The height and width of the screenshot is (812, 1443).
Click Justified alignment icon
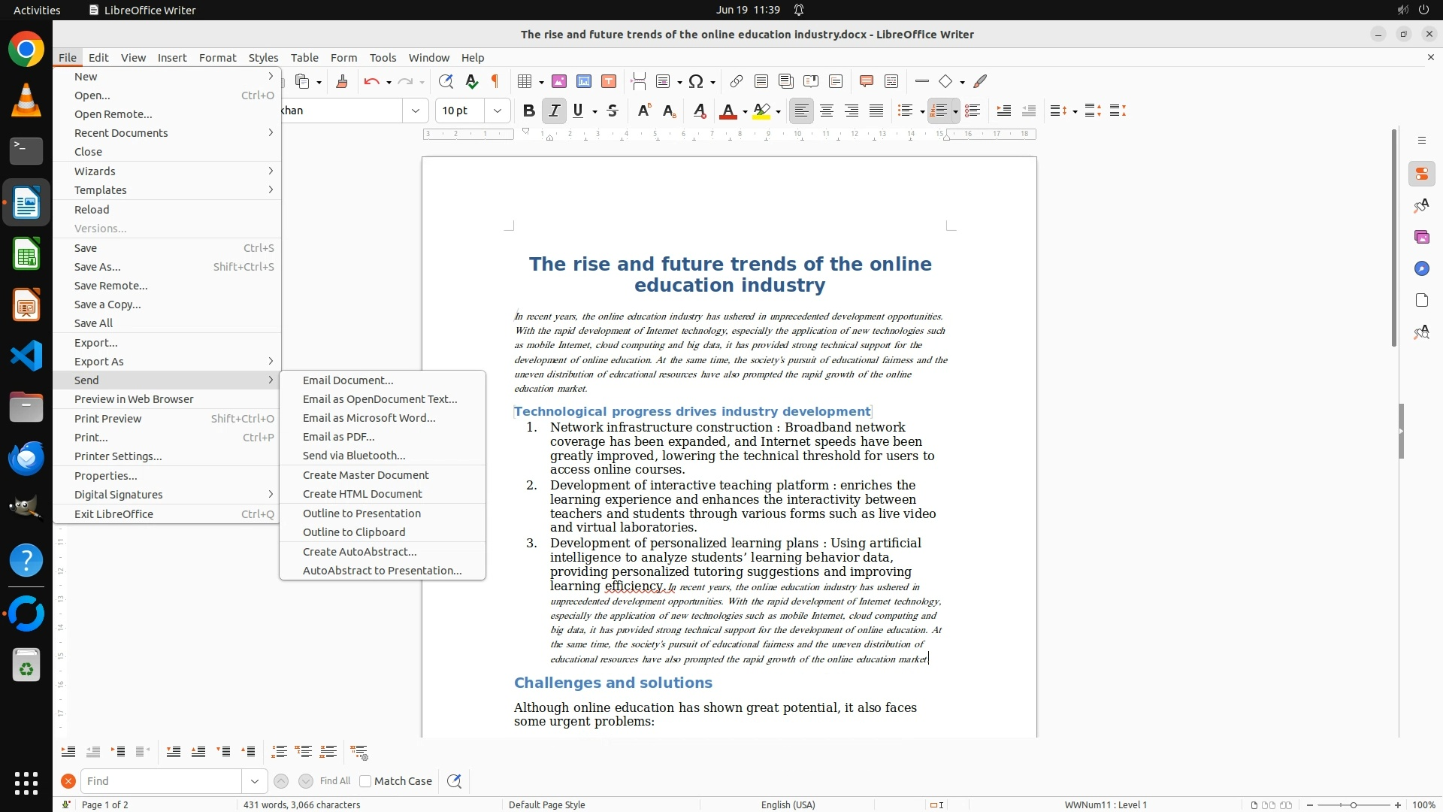click(x=876, y=111)
